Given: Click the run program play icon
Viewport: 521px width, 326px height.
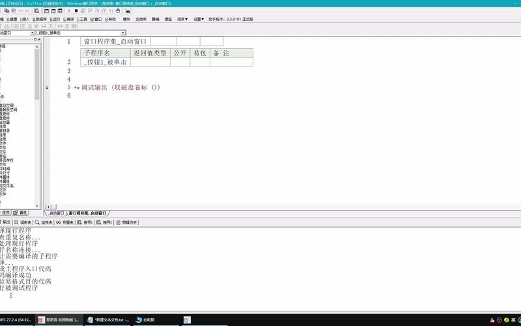Looking at the screenshot, I should (x=69, y=11).
